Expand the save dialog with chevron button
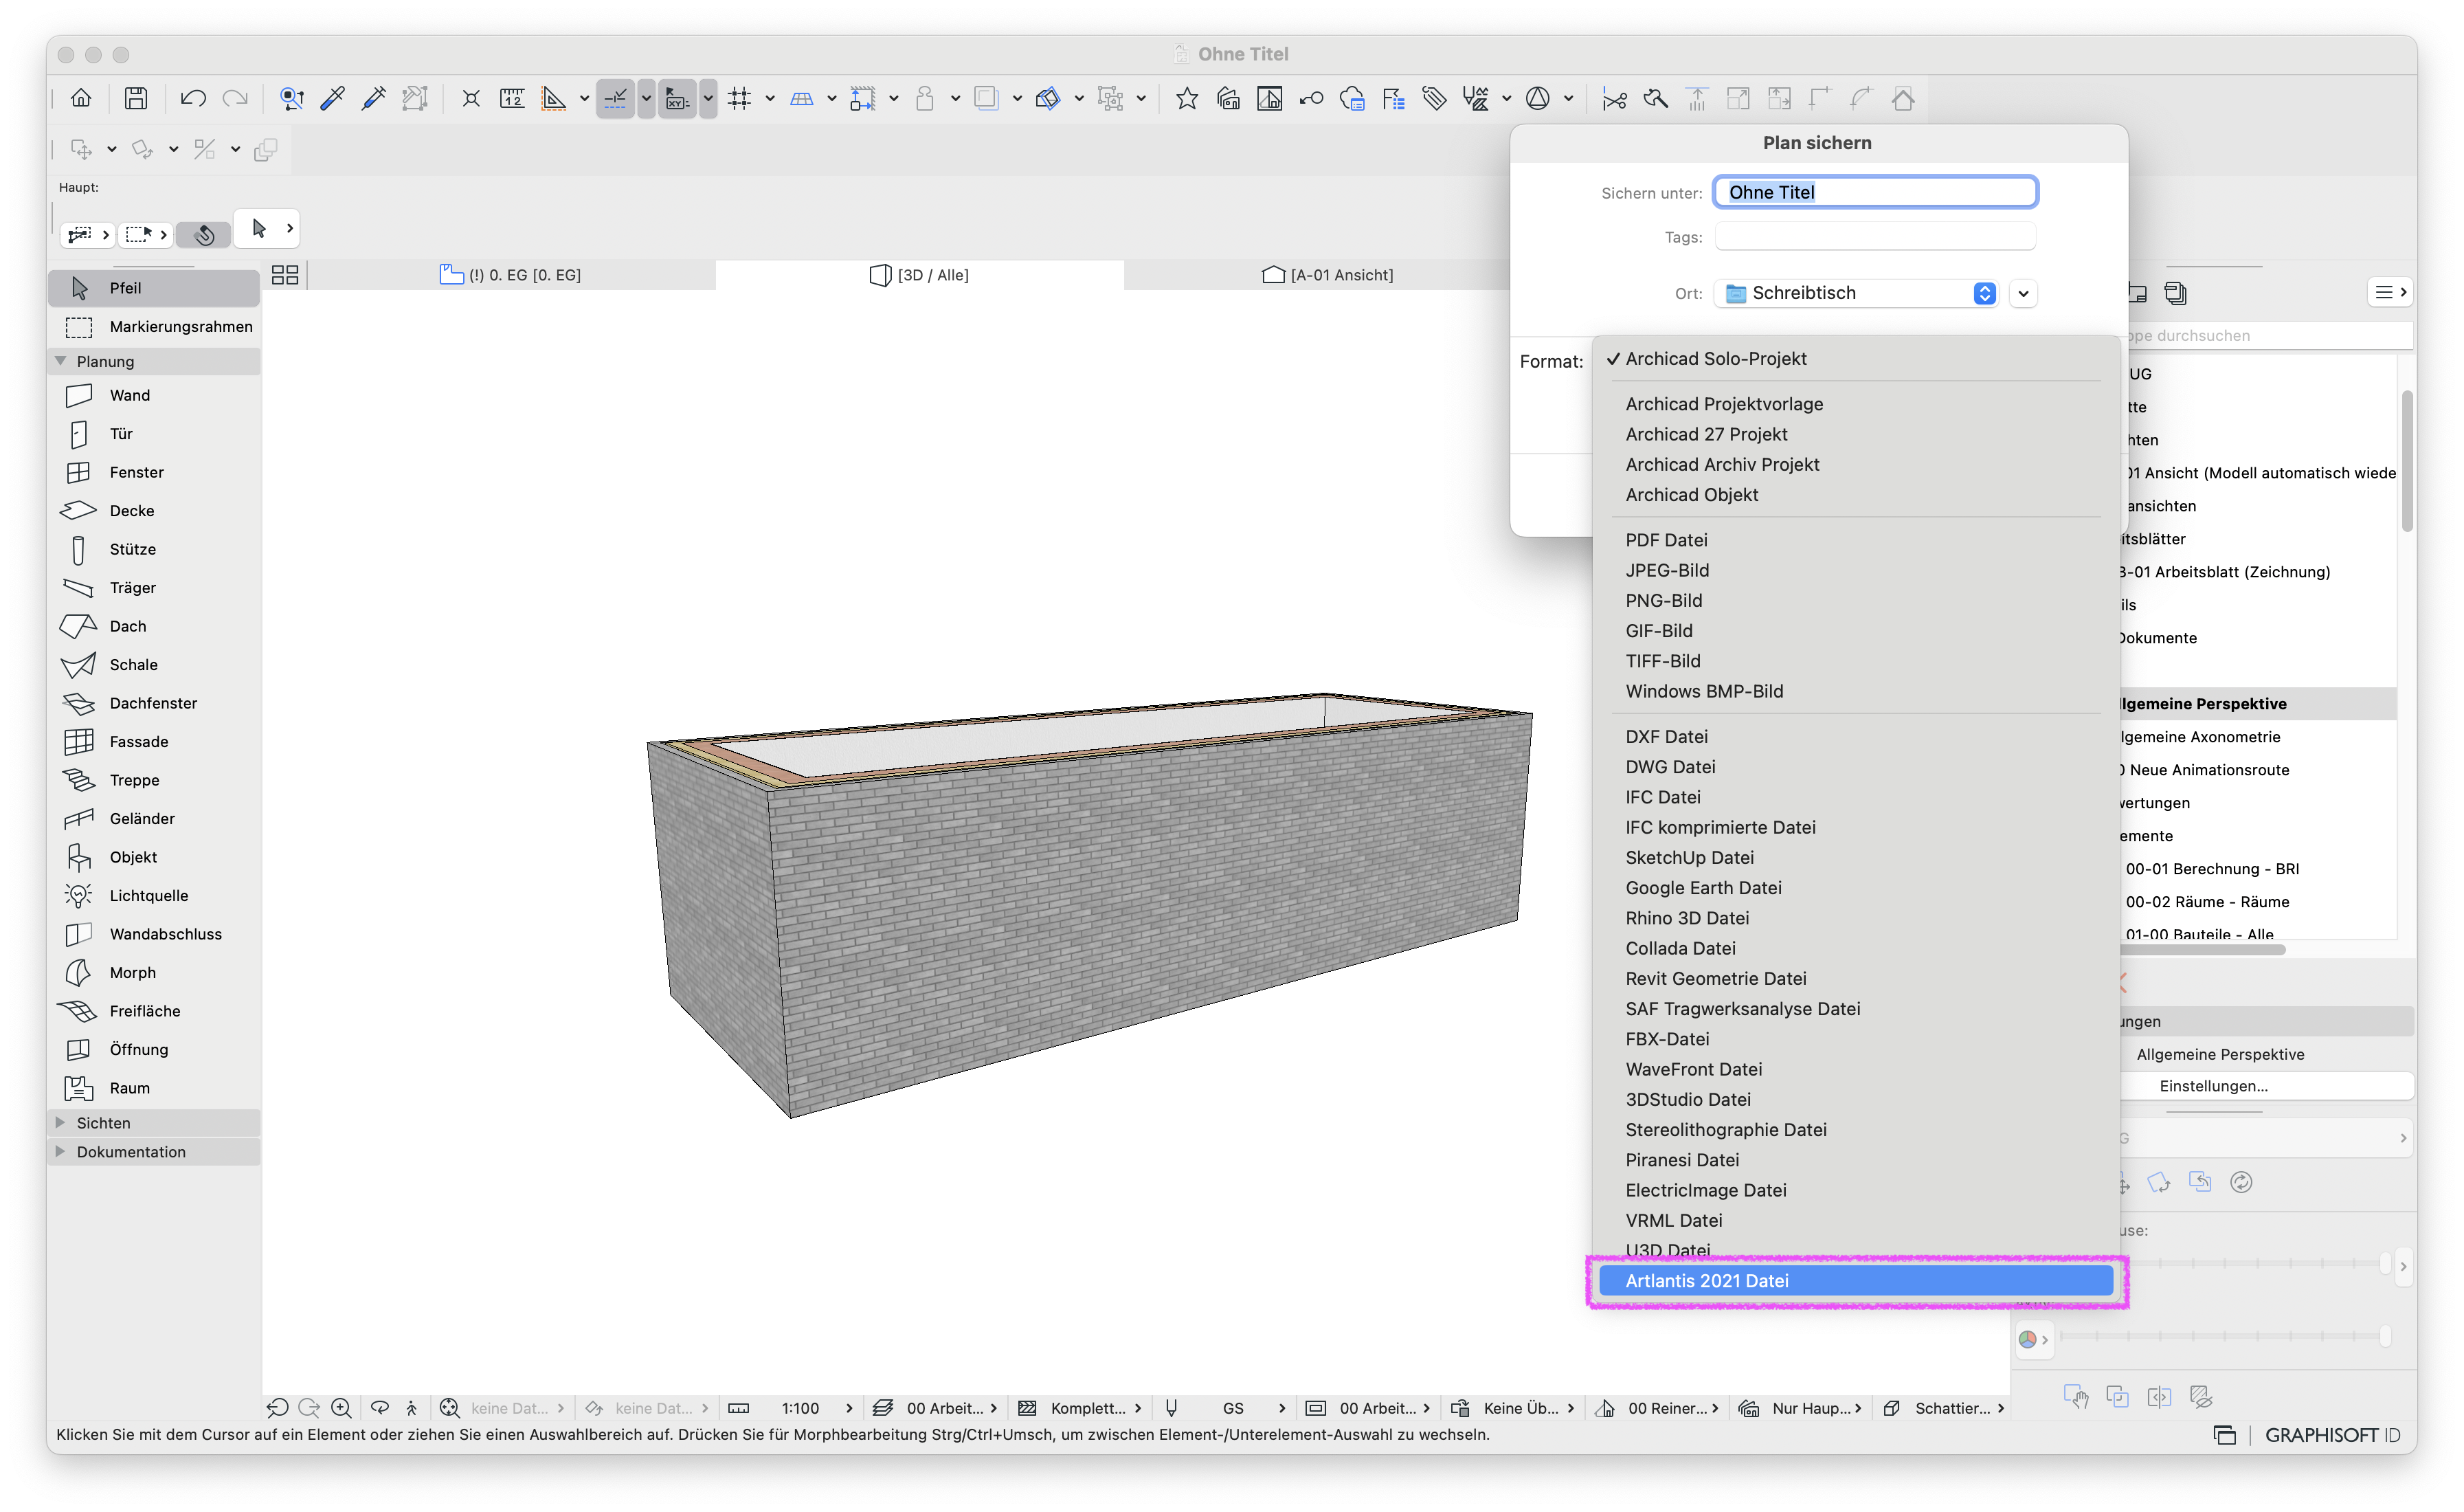2464x1512 pixels. tap(2023, 293)
